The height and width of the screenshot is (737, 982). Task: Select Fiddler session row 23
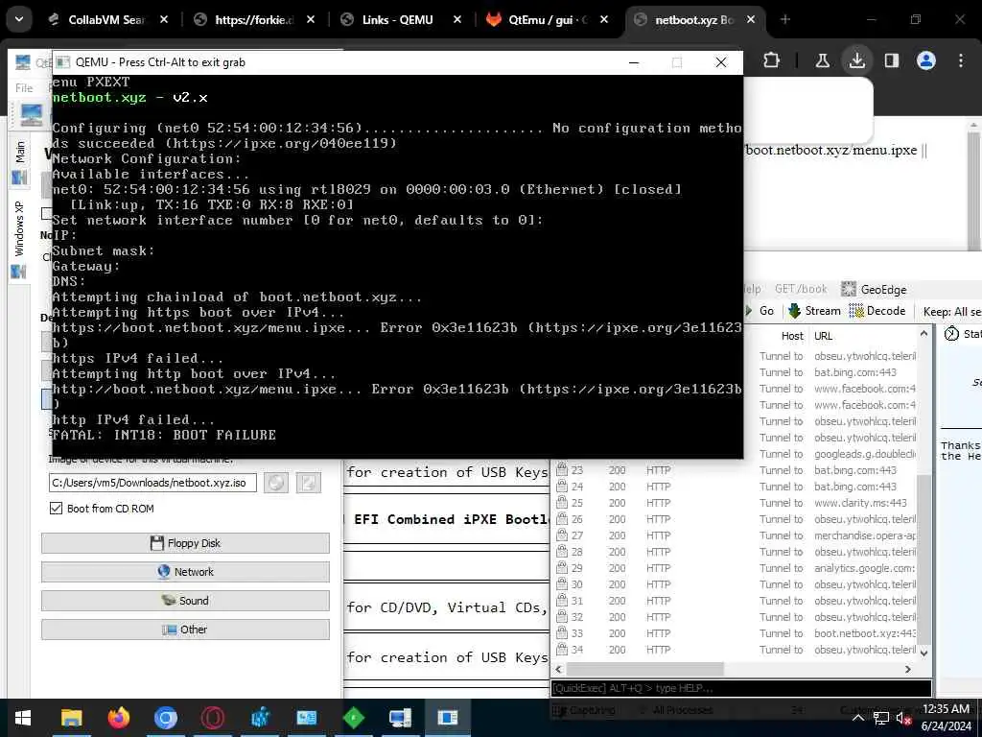[x=736, y=470]
